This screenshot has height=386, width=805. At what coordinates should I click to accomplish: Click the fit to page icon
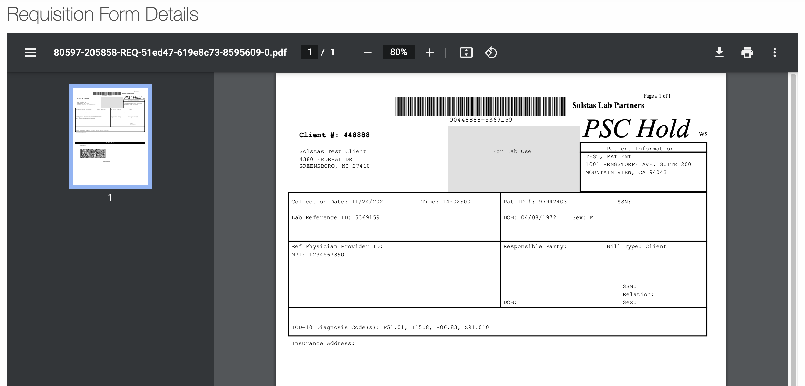pyautogui.click(x=466, y=52)
